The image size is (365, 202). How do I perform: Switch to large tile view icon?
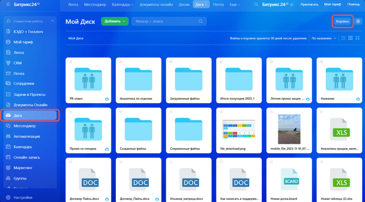358,38
